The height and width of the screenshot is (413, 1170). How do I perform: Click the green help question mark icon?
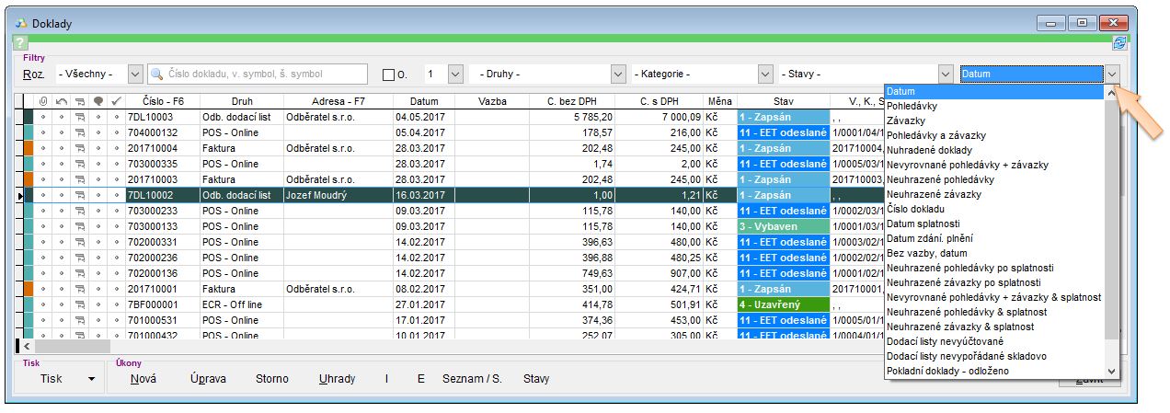point(21,42)
